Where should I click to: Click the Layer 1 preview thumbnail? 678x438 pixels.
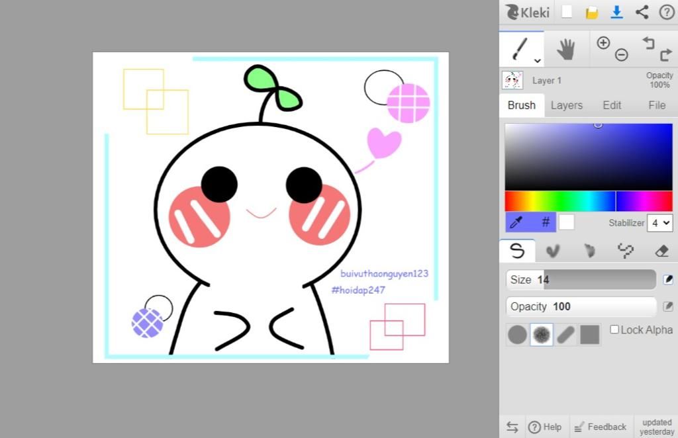coord(512,80)
